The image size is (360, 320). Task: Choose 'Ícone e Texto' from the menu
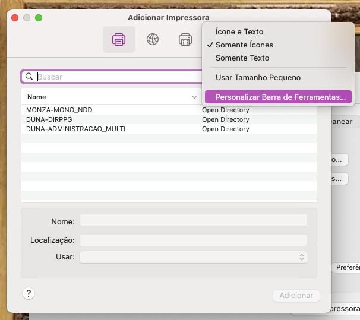click(239, 31)
